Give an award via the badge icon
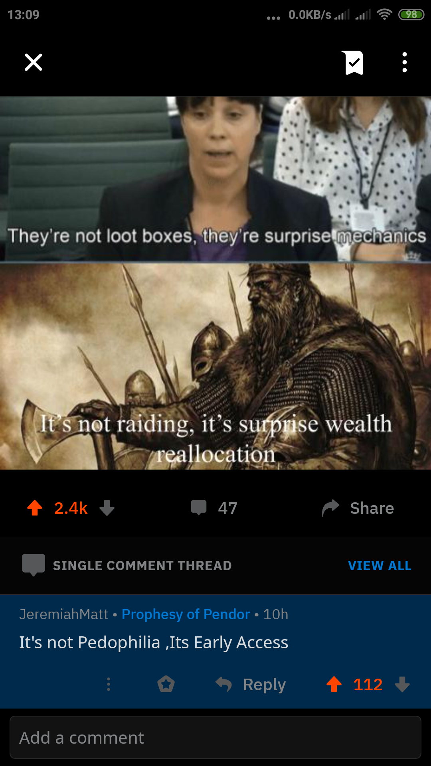The width and height of the screenshot is (431, 766). click(166, 684)
